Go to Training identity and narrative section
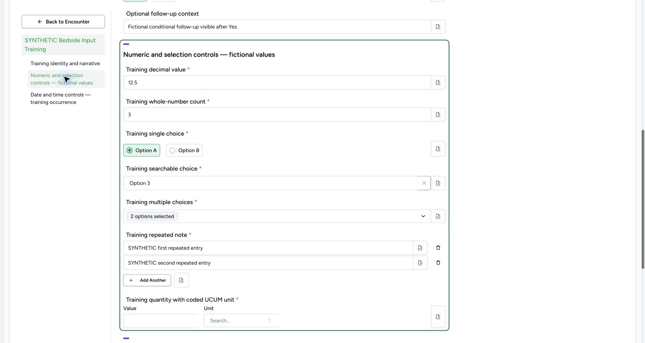Screen dimensions: 645x343 pyautogui.click(x=65, y=64)
